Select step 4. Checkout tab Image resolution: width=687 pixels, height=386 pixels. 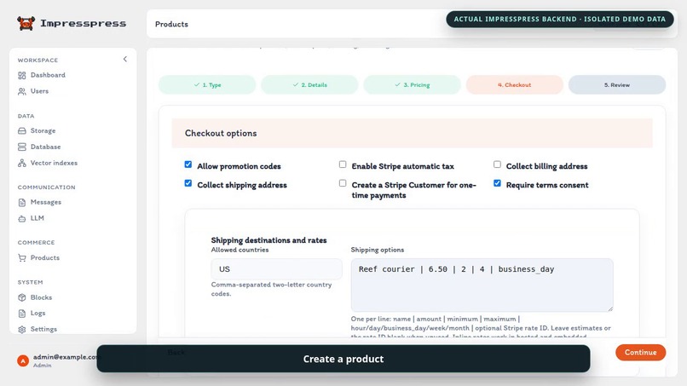coord(514,84)
